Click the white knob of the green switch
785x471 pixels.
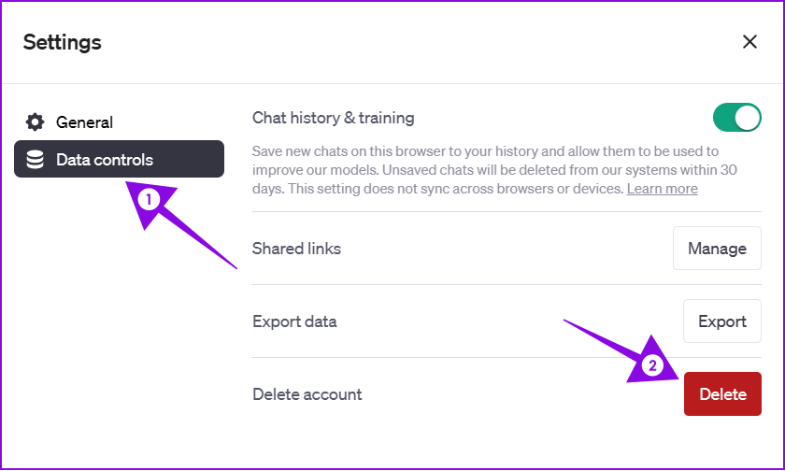[748, 118]
